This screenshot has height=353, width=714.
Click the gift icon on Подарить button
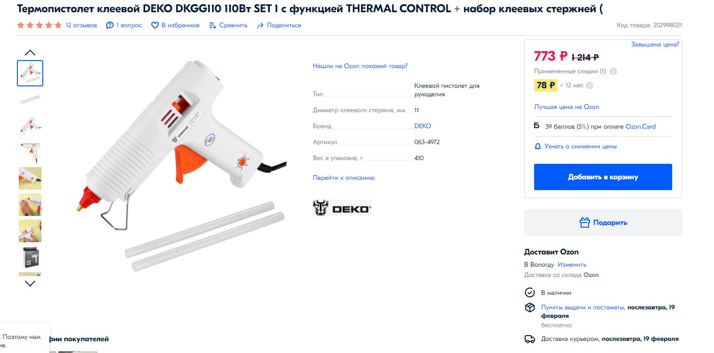coord(584,223)
